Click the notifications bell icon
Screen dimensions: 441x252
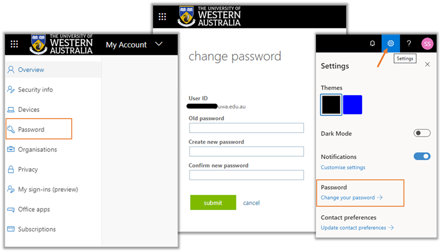(x=372, y=44)
